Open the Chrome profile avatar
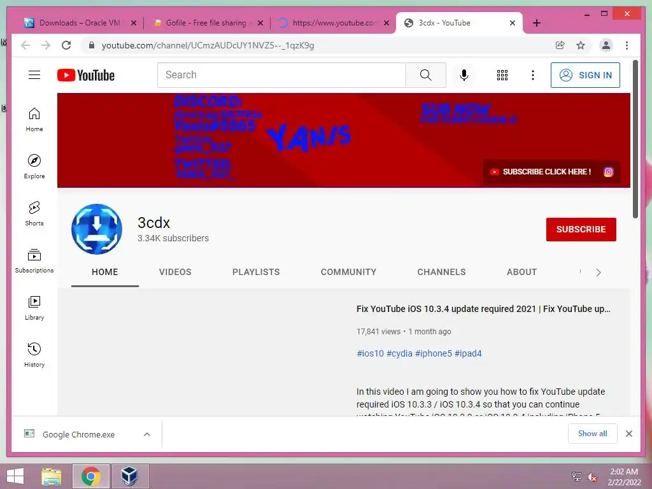This screenshot has height=489, width=652. [x=606, y=45]
